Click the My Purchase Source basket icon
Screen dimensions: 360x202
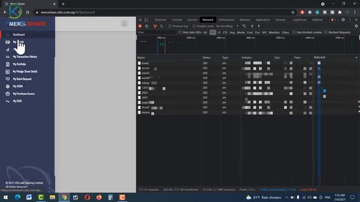[7, 94]
